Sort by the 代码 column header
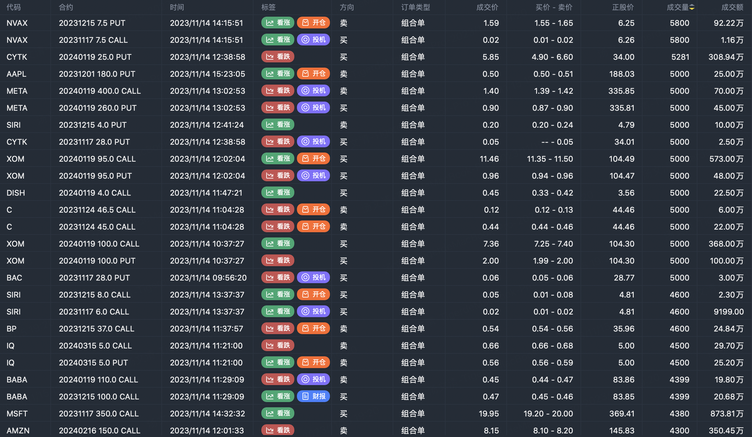This screenshot has height=437, width=752. [x=14, y=7]
